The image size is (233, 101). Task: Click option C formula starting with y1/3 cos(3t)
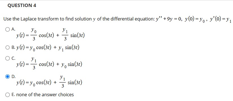pos(49,64)
